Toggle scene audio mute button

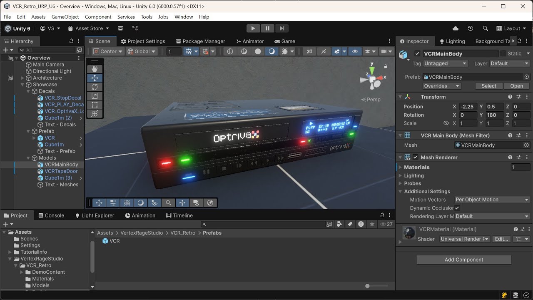pyautogui.click(x=324, y=51)
